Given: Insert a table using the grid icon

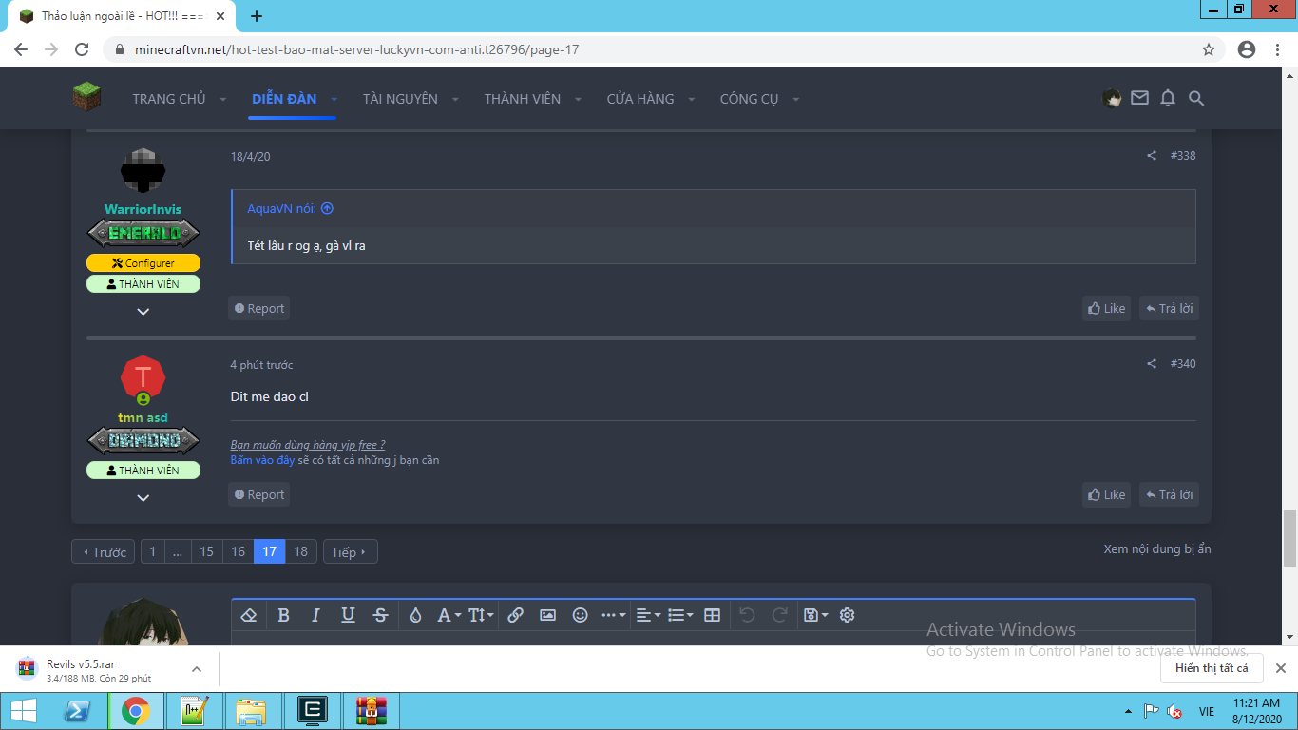Looking at the screenshot, I should click(x=712, y=615).
